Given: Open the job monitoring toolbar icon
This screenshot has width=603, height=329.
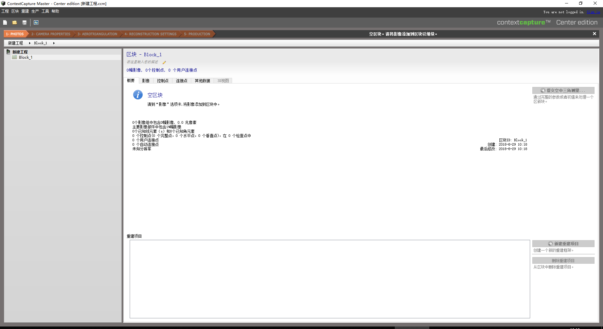Looking at the screenshot, I should pyautogui.click(x=36, y=23).
